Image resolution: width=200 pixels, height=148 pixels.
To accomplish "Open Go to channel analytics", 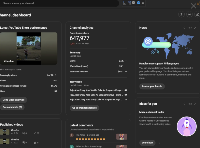I will click(84, 108).
